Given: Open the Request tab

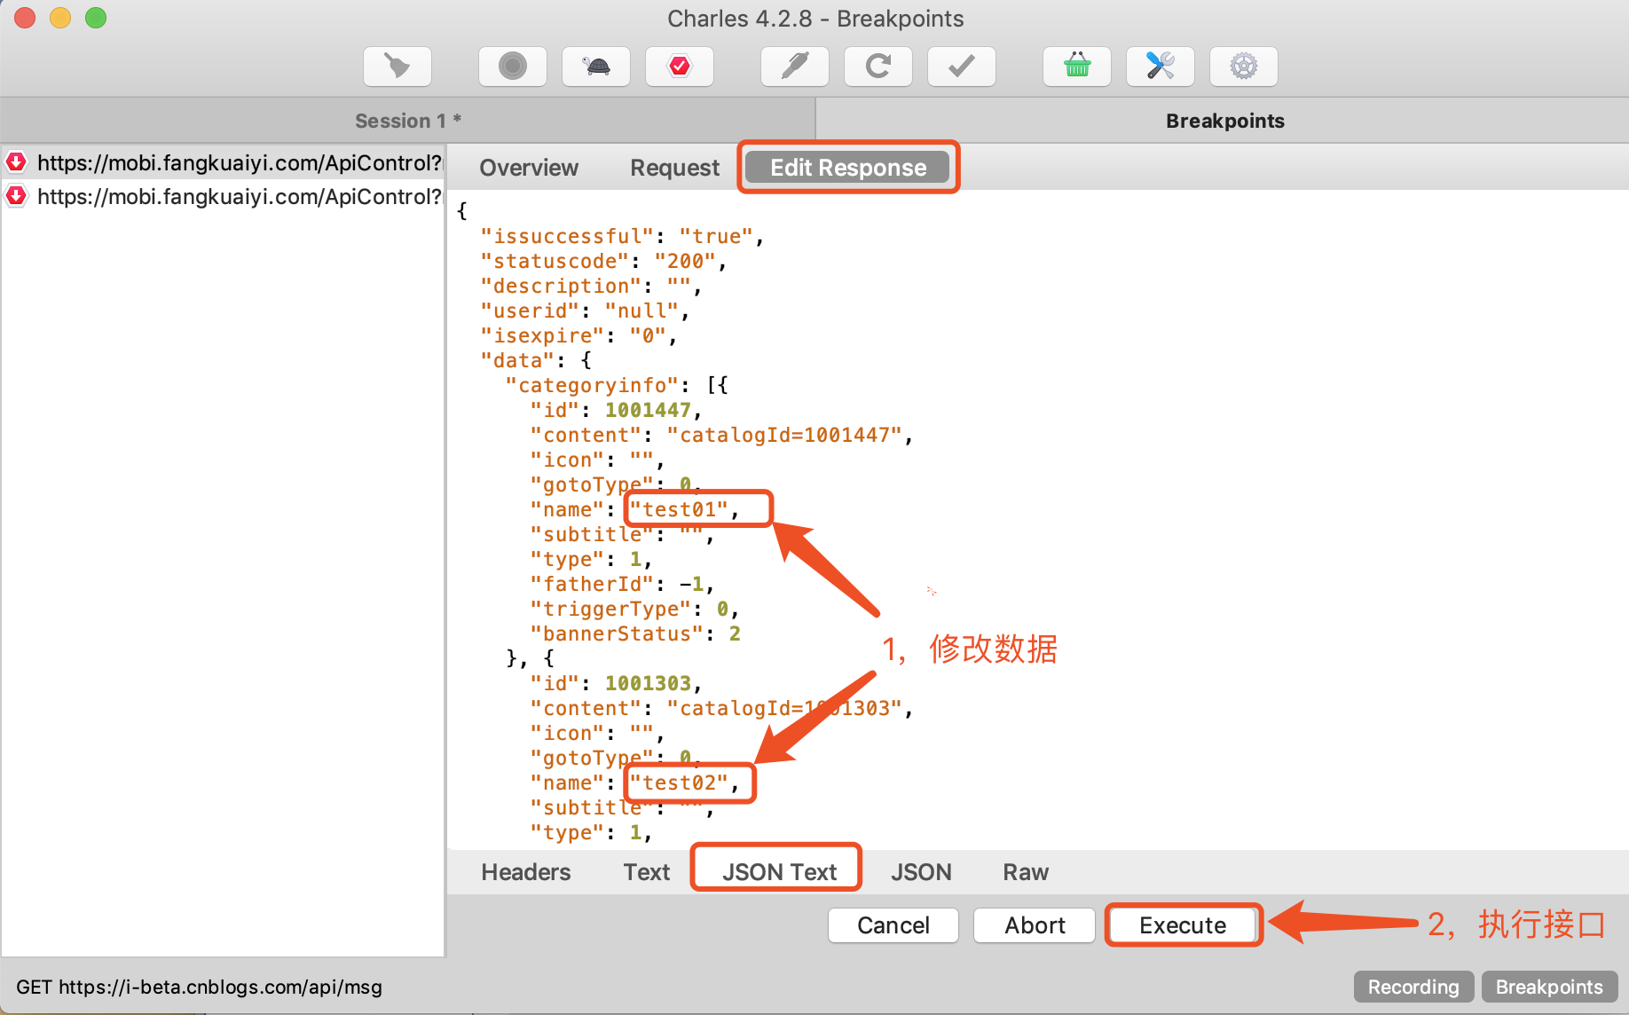Looking at the screenshot, I should (674, 168).
